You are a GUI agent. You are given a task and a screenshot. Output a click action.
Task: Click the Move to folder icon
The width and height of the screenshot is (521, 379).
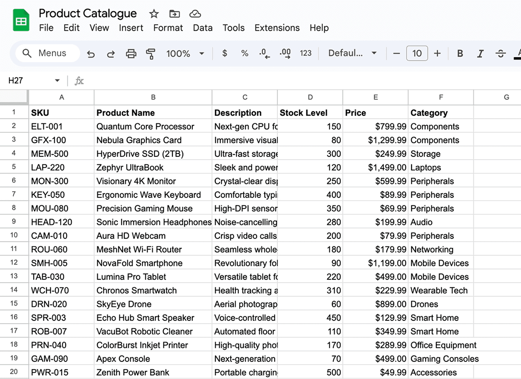pos(174,14)
